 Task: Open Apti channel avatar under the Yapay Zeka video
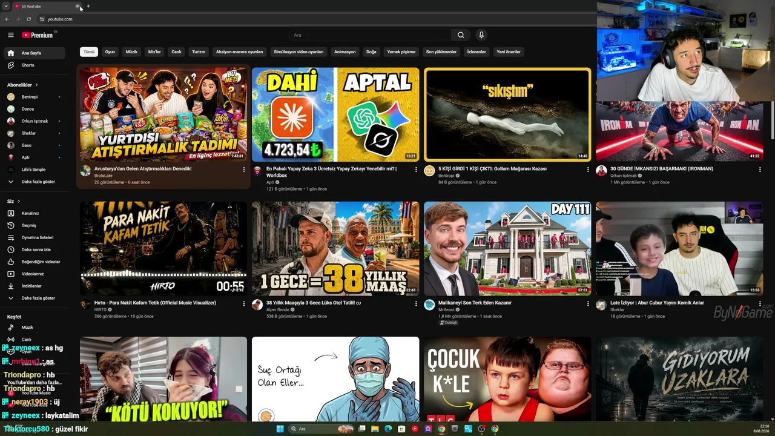pyautogui.click(x=257, y=171)
